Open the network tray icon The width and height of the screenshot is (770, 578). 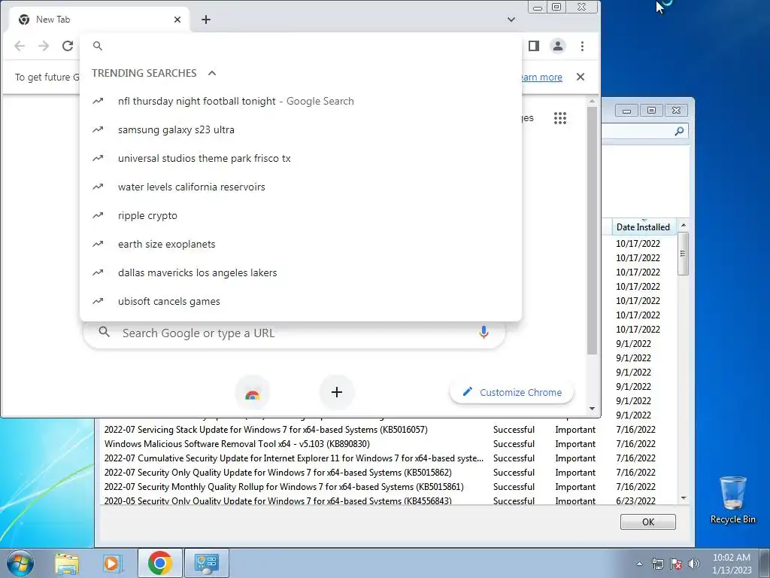[x=657, y=564]
